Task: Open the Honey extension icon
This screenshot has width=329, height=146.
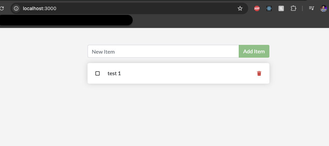Action: pyautogui.click(x=281, y=8)
